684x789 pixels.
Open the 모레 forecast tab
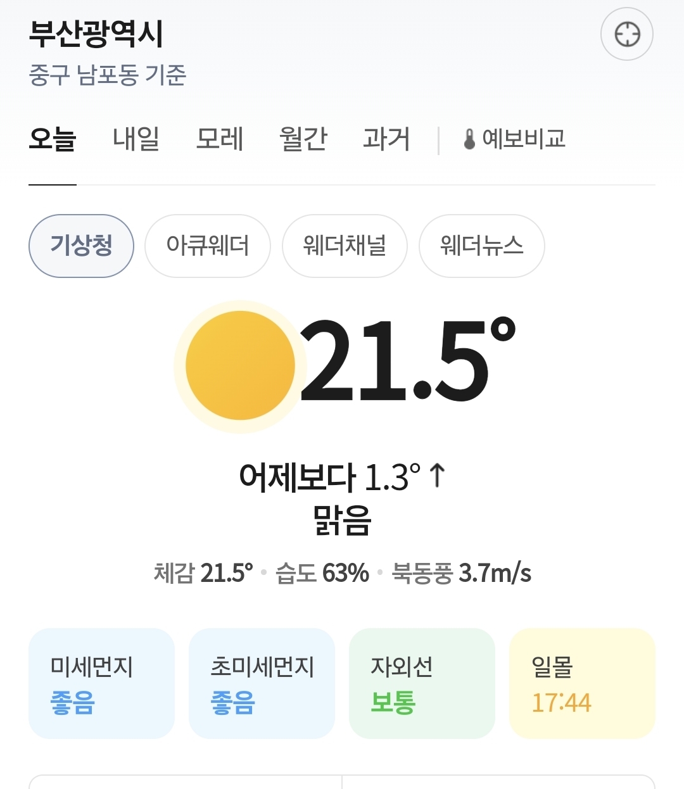tap(220, 139)
